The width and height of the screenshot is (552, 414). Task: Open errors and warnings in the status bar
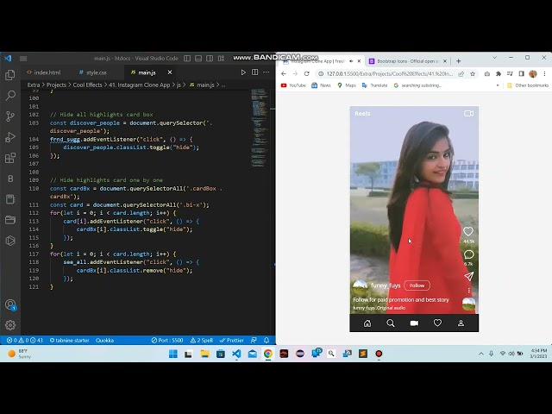coord(25,340)
